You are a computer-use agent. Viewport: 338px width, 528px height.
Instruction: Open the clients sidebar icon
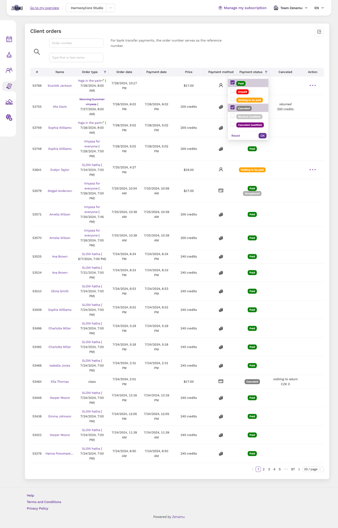pyautogui.click(x=9, y=70)
